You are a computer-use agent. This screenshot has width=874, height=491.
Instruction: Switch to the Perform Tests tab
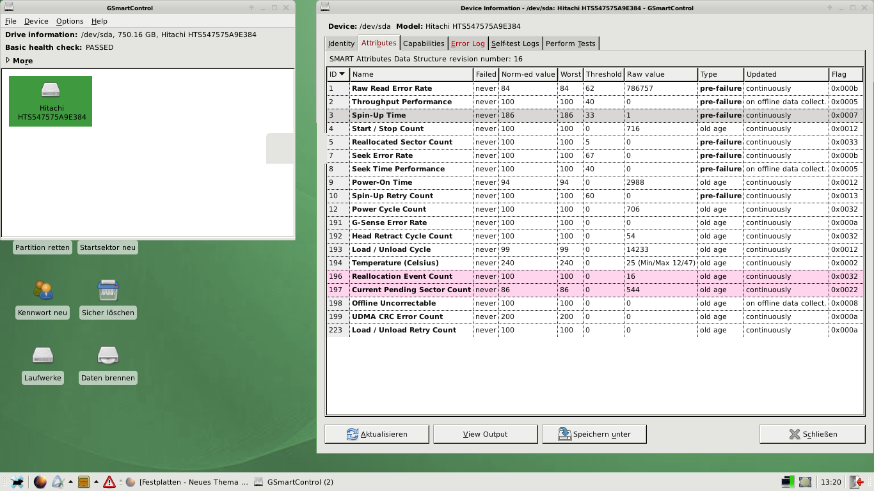571,43
